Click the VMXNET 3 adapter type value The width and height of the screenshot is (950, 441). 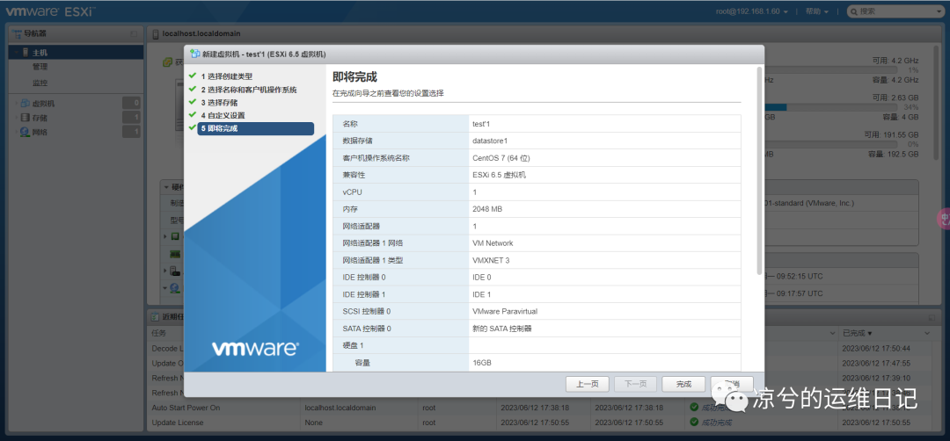[492, 260]
